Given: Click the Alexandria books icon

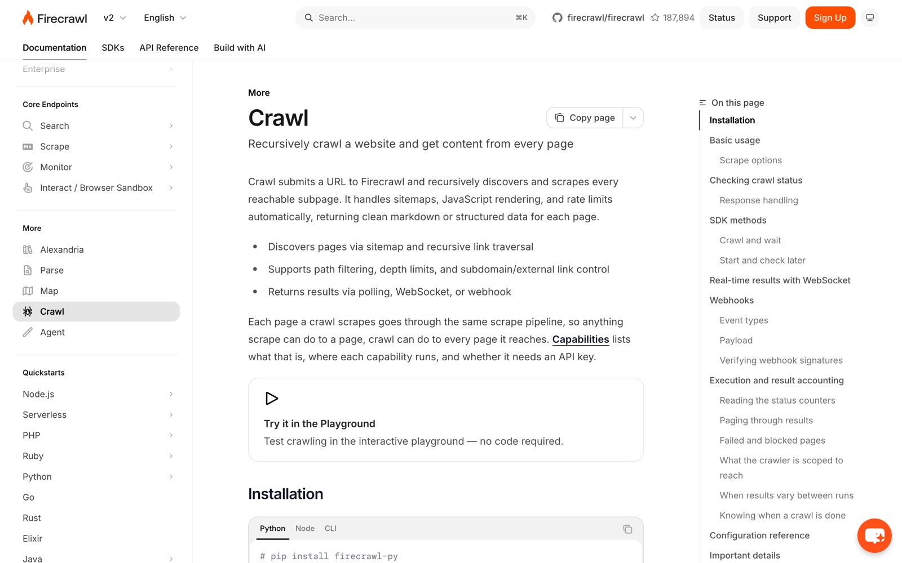Looking at the screenshot, I should click(28, 249).
